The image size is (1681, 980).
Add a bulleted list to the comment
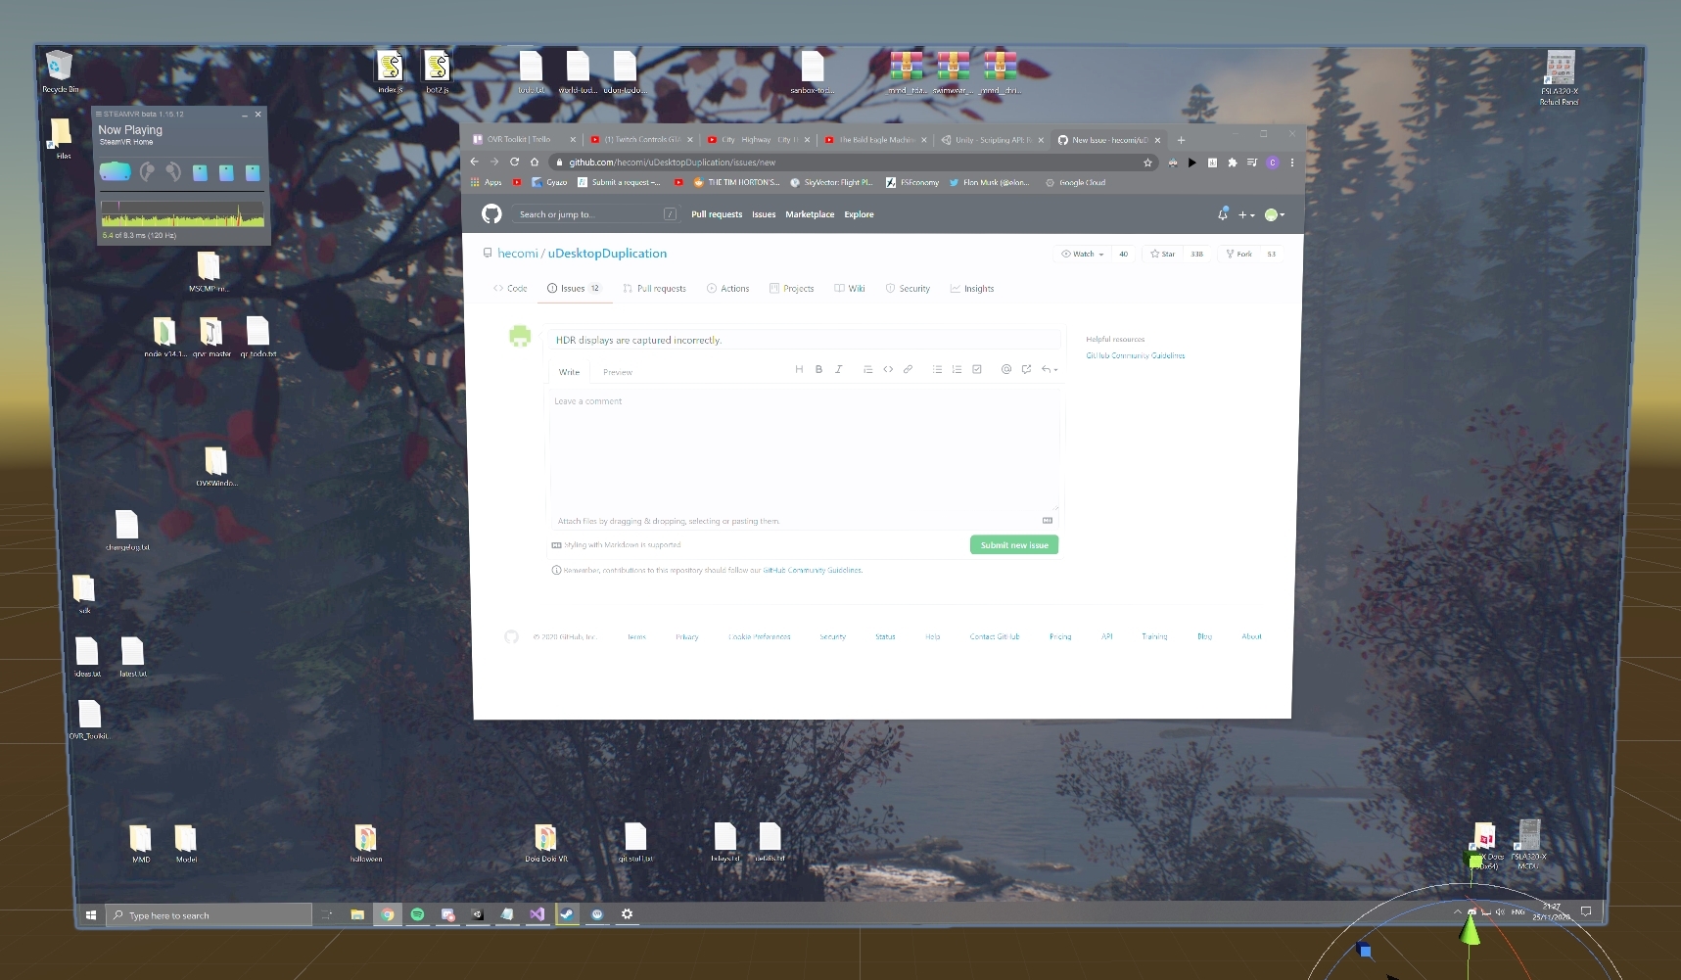tap(937, 369)
